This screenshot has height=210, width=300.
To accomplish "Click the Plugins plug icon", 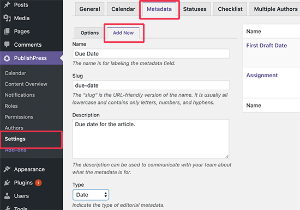I will click(7, 182).
